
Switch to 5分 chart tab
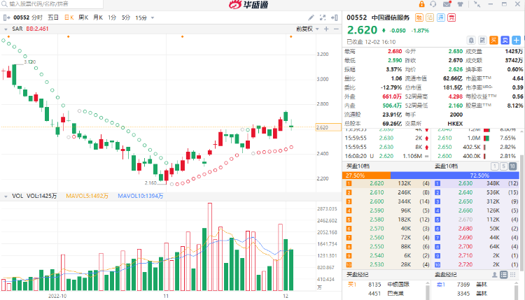pyautogui.click(x=126, y=17)
